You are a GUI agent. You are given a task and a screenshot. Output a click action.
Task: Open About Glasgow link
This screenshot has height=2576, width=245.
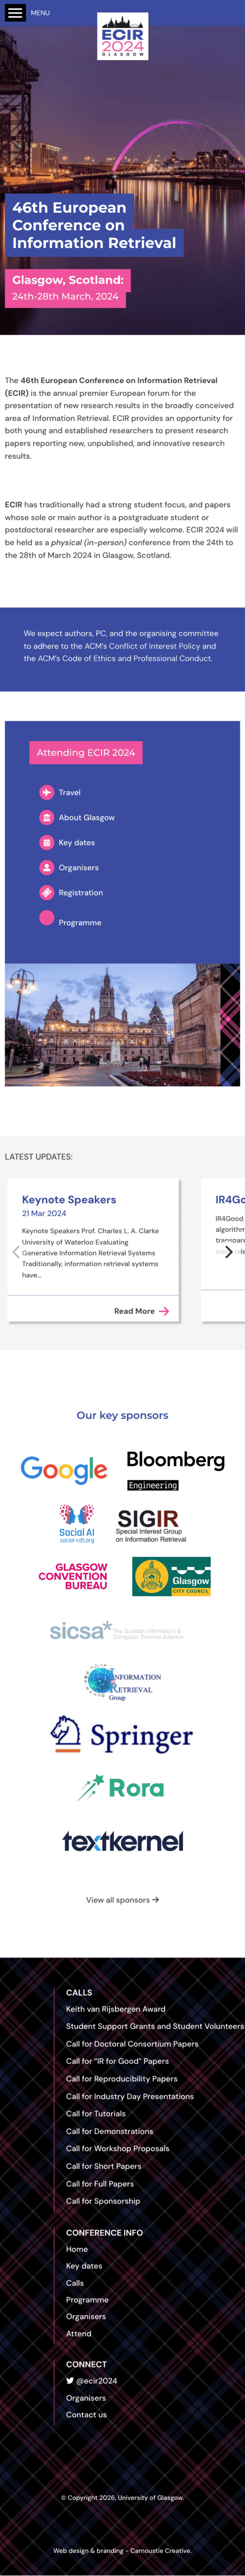point(87,817)
